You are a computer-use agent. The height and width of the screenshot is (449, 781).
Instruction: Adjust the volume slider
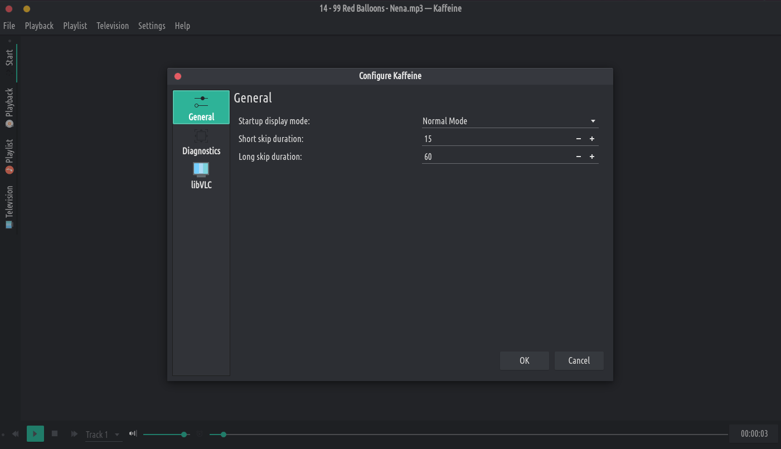coord(167,435)
